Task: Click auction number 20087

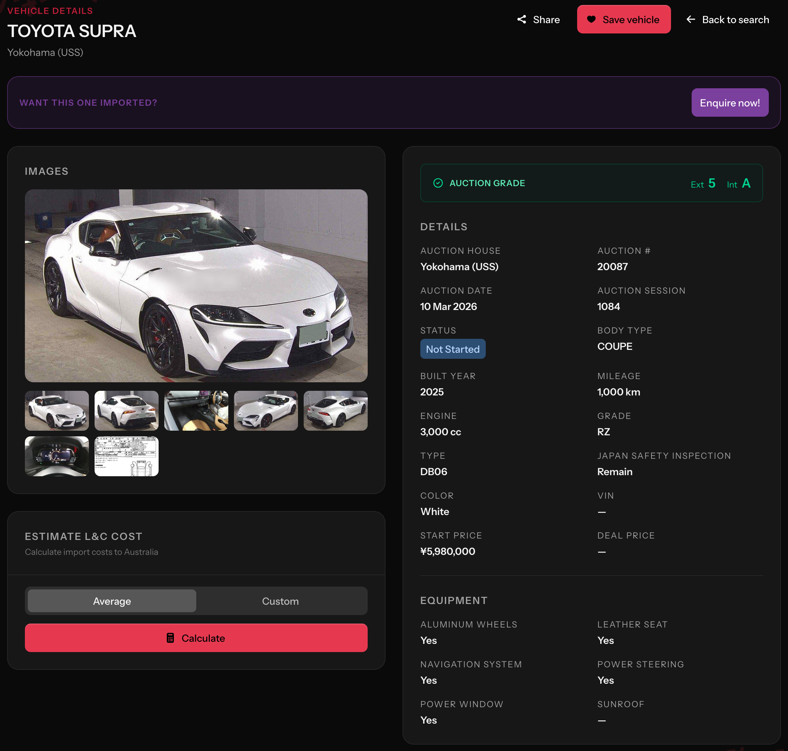Action: pyautogui.click(x=612, y=267)
